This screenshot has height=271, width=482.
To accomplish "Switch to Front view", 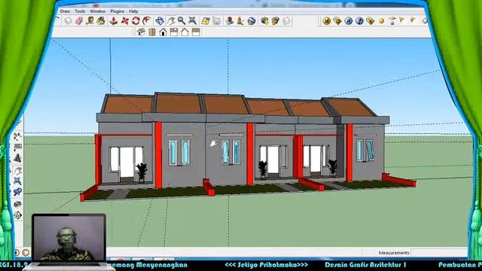I will pos(163,32).
